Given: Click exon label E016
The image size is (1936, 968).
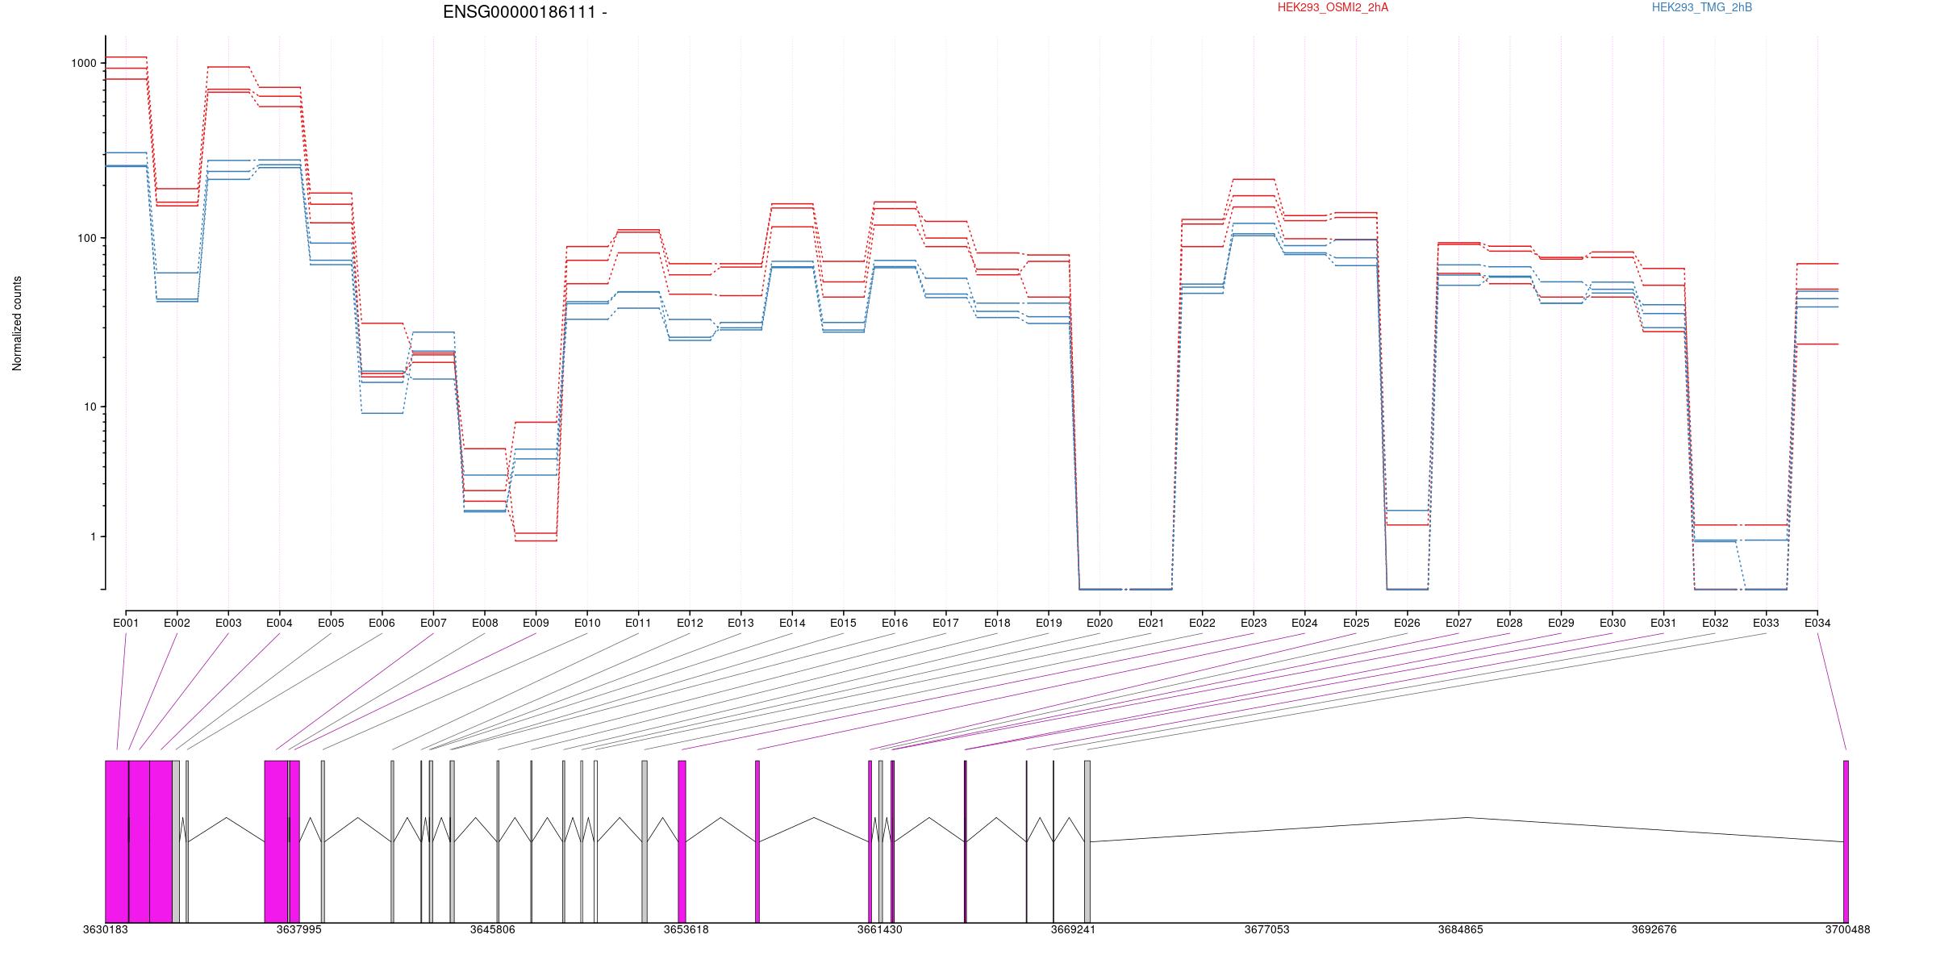Looking at the screenshot, I should tap(895, 623).
